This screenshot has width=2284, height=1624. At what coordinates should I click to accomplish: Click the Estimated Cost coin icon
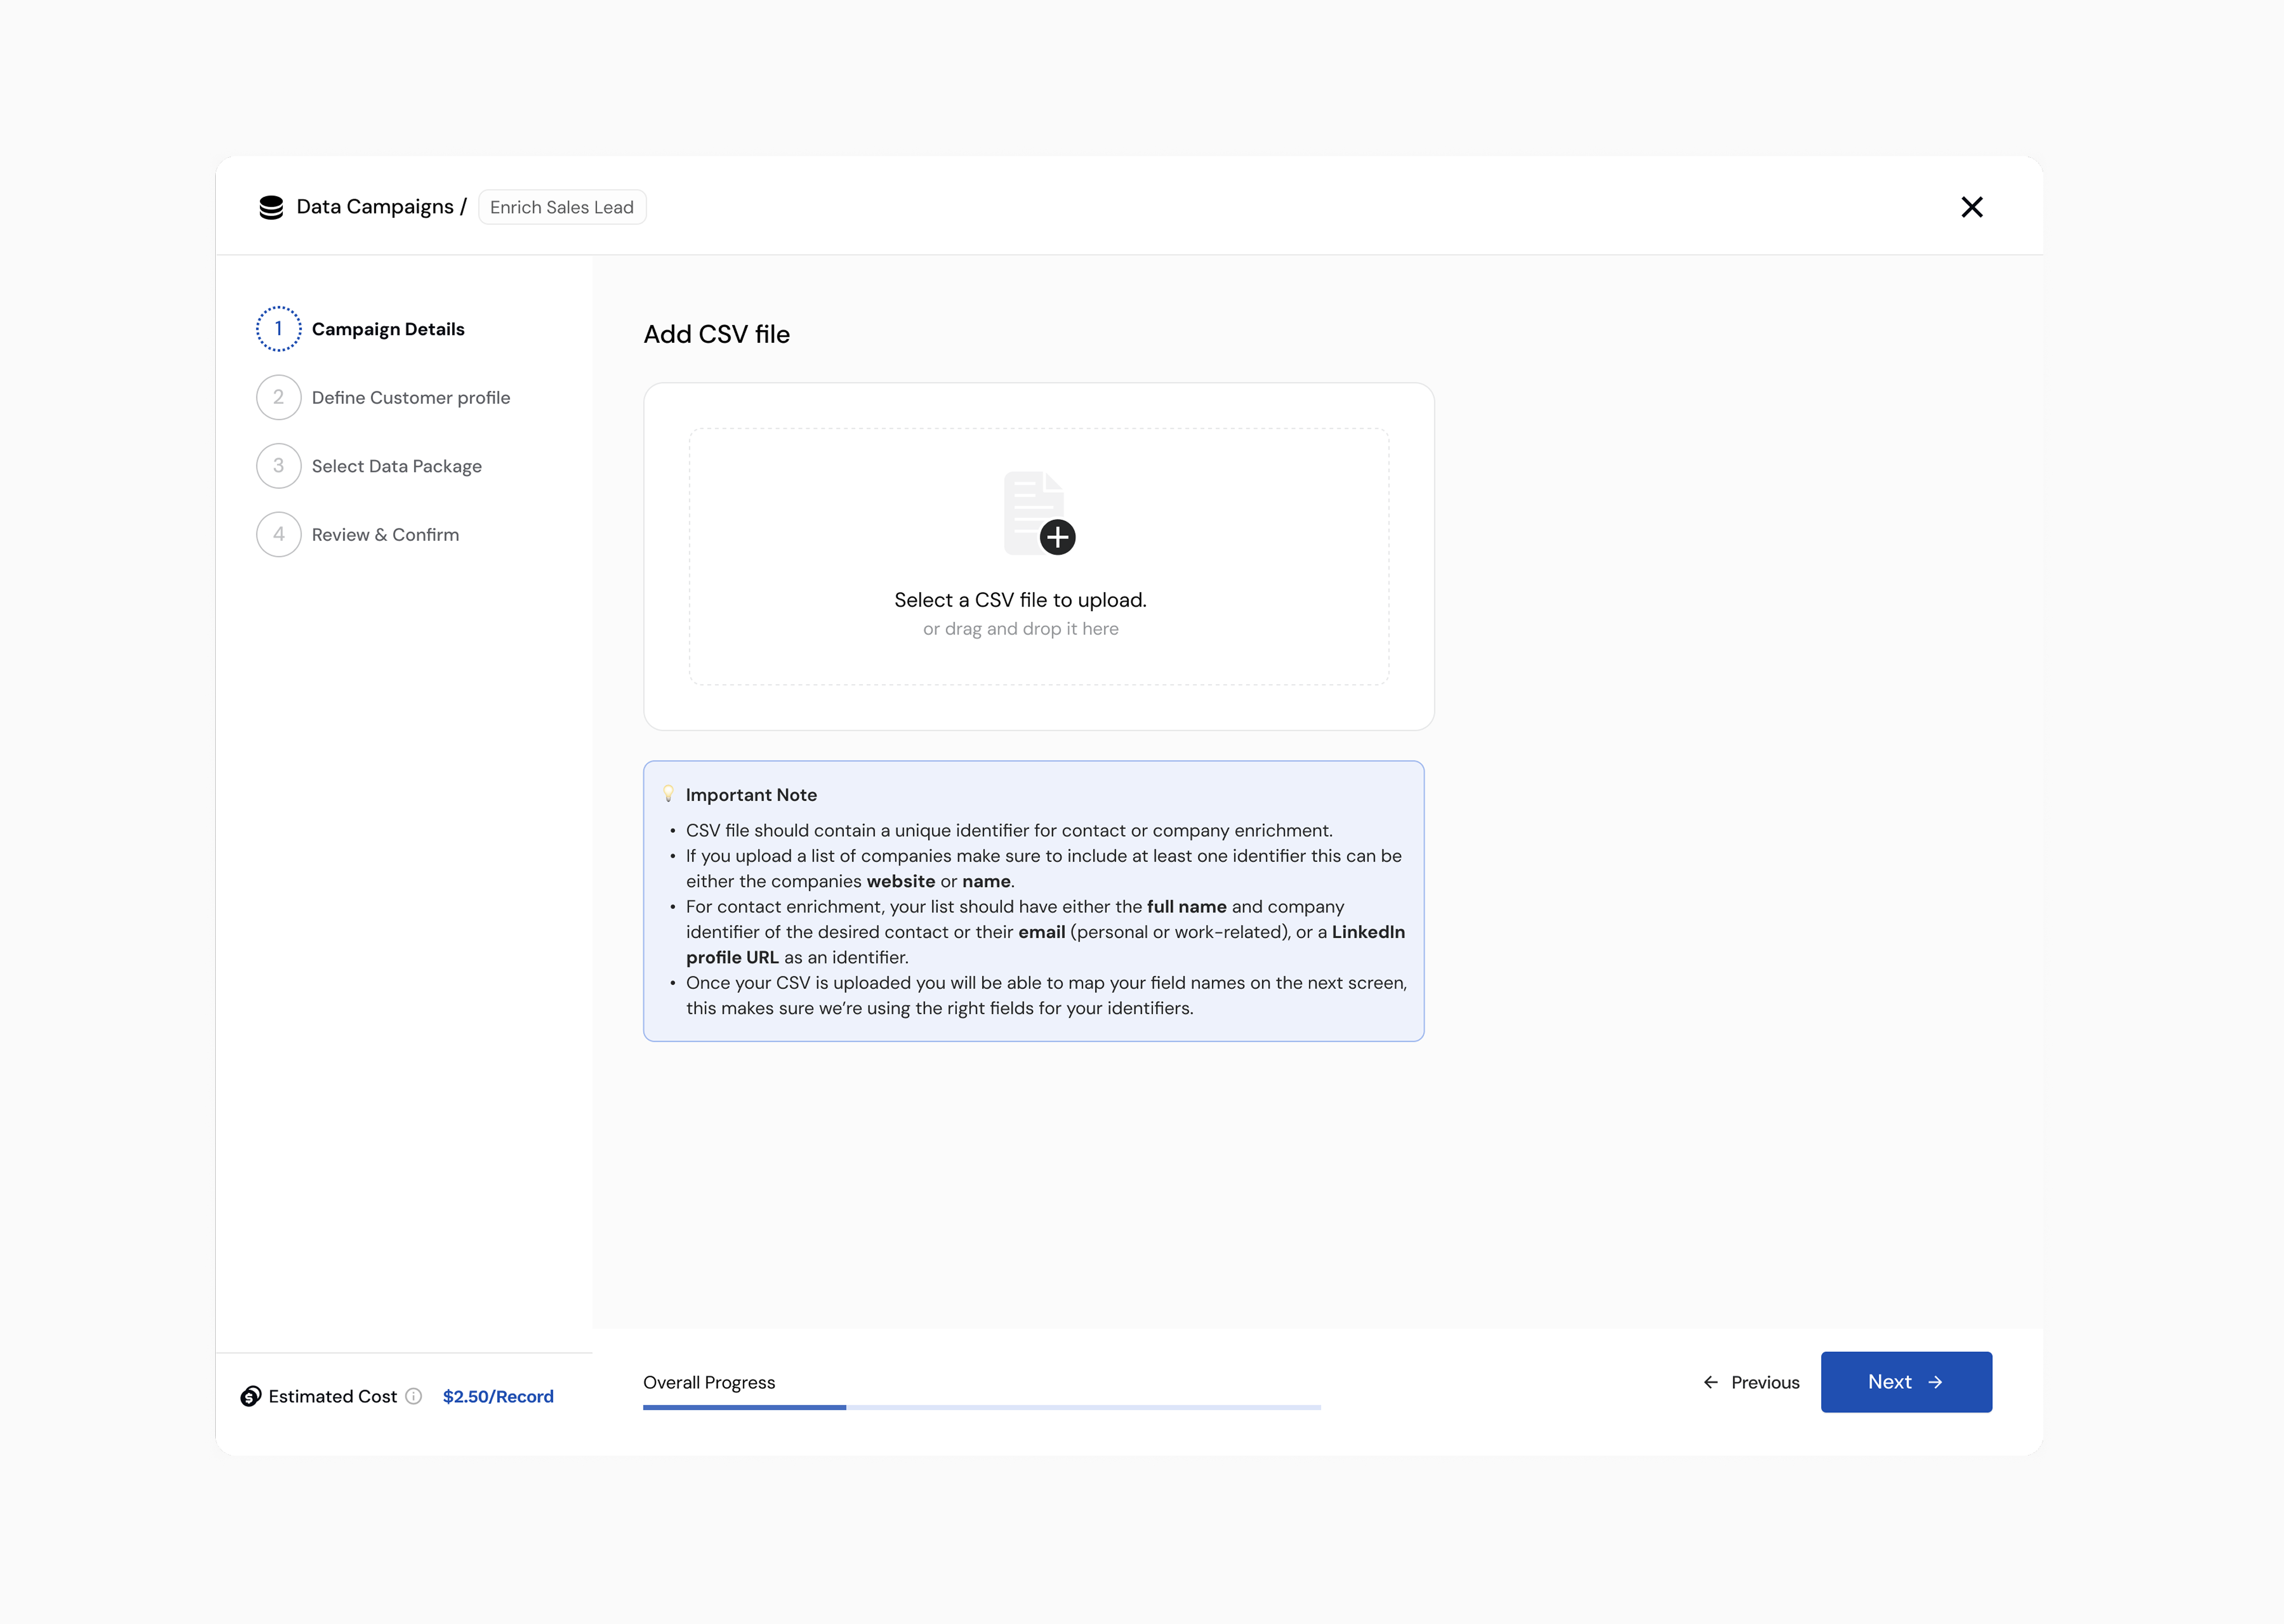pos(251,1396)
